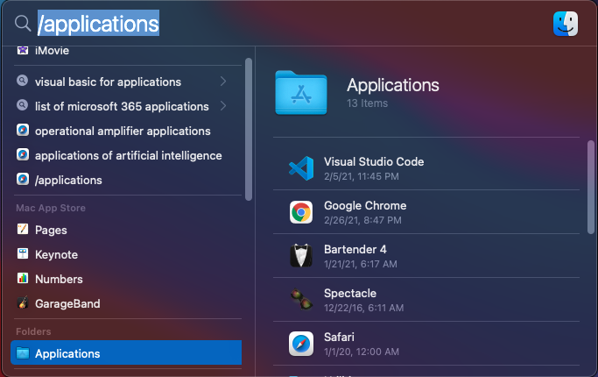Click the GarageBand guitar icon
The width and height of the screenshot is (598, 377).
tap(23, 302)
